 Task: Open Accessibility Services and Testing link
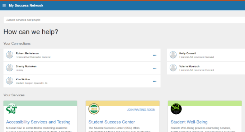(38, 122)
